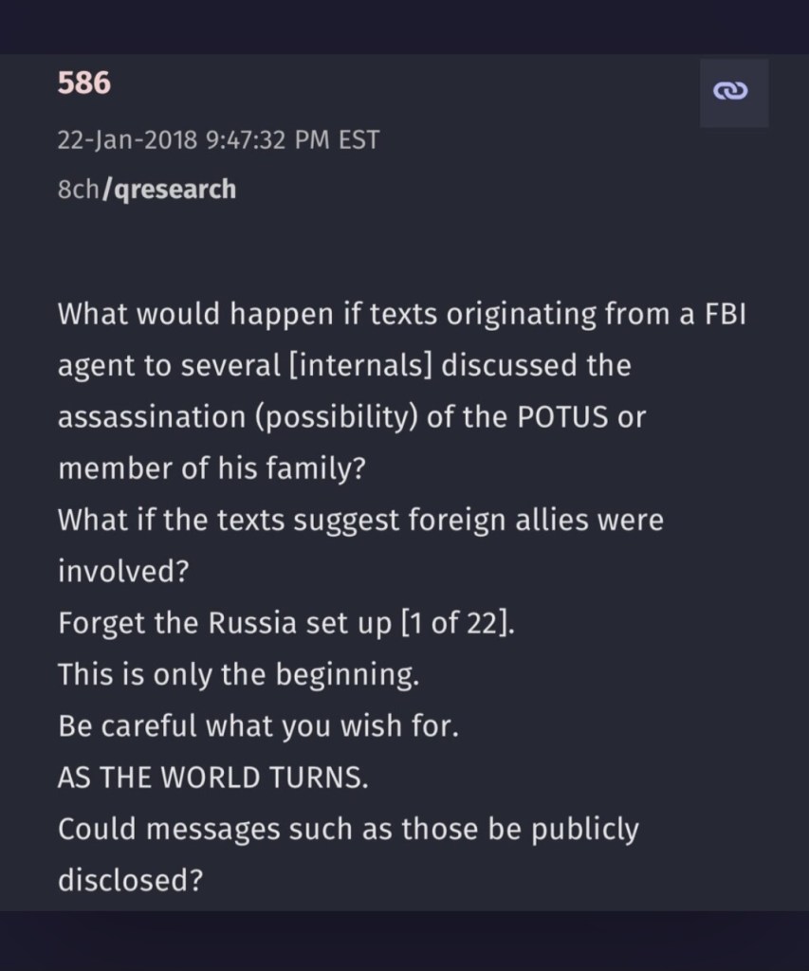809x971 pixels.
Task: Open post number 586
Action: point(84,84)
